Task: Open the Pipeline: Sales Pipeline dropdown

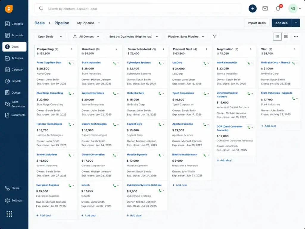Action: (186, 37)
